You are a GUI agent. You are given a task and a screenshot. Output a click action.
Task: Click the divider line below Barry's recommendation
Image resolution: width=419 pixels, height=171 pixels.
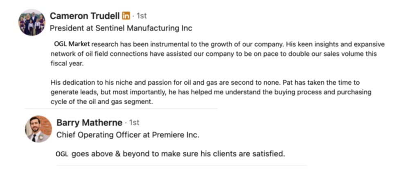(x=181, y=166)
